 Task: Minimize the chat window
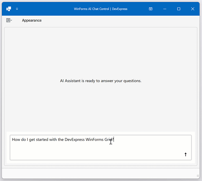pyautogui.click(x=165, y=9)
